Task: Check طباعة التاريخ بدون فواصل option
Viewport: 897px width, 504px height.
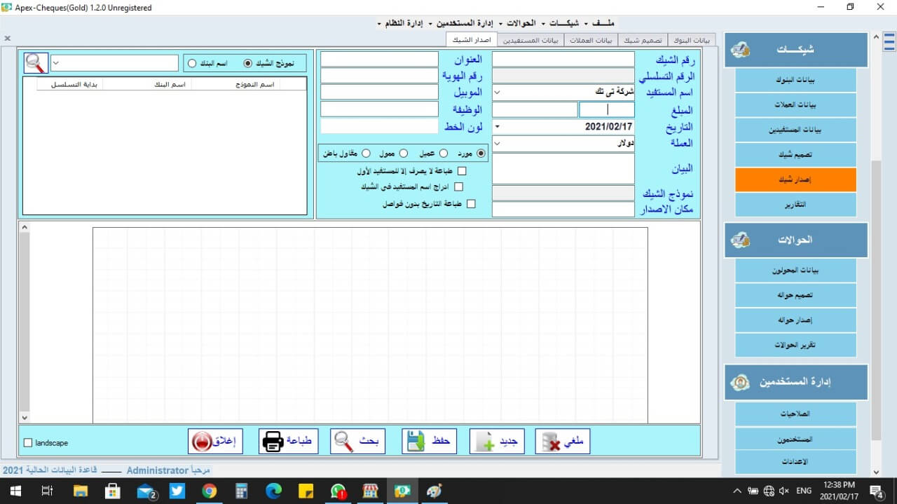Action: click(471, 204)
